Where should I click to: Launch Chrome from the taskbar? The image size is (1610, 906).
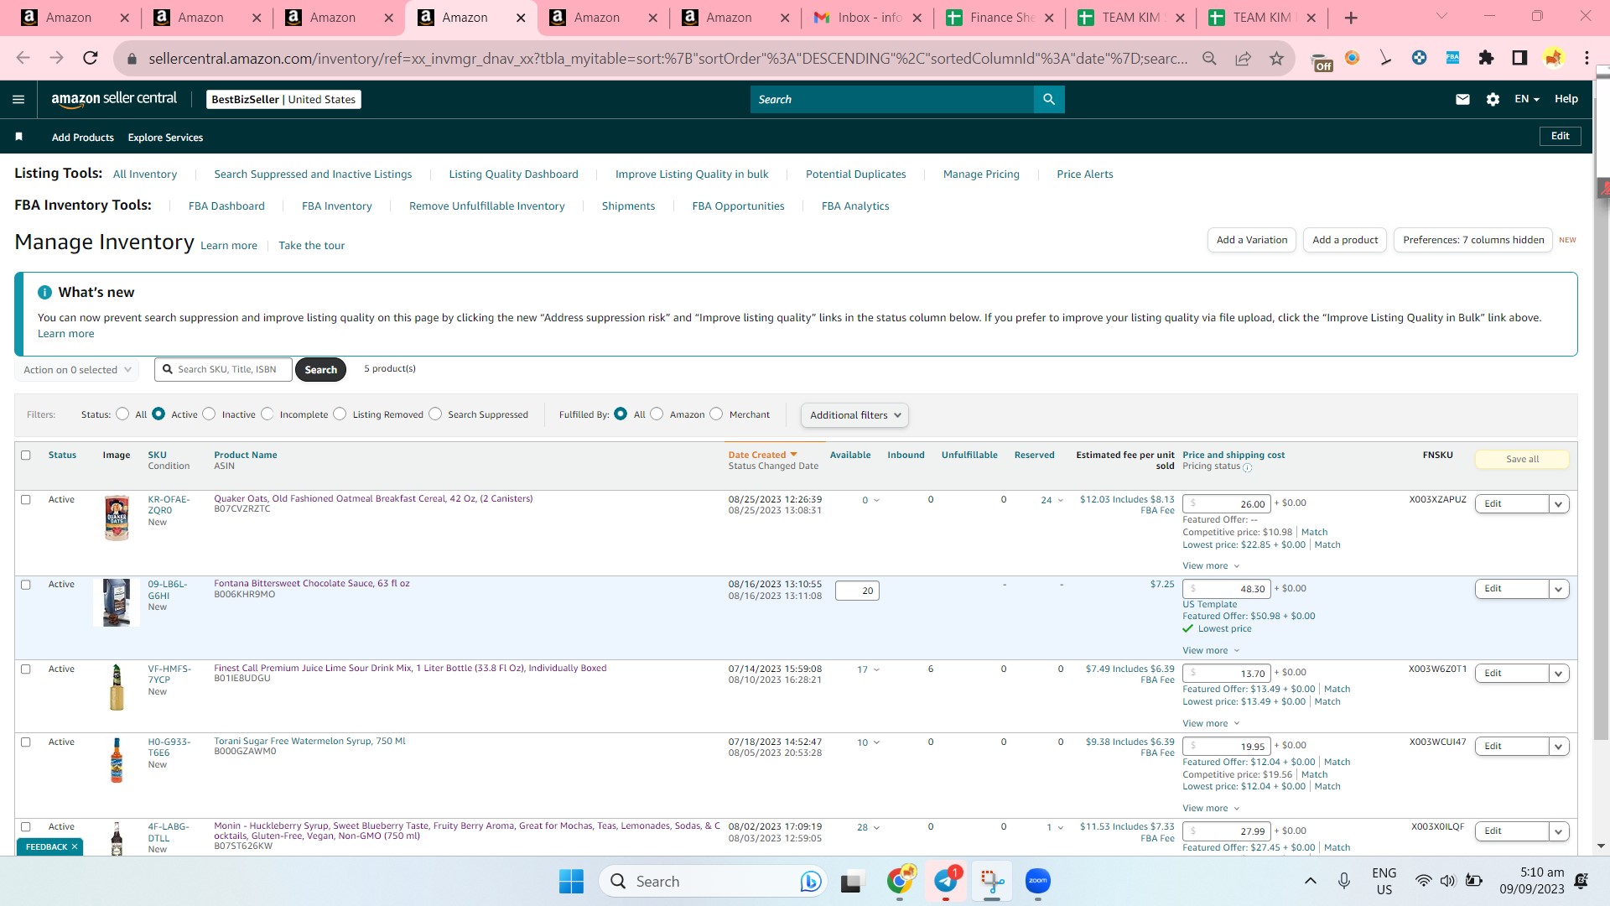click(901, 881)
